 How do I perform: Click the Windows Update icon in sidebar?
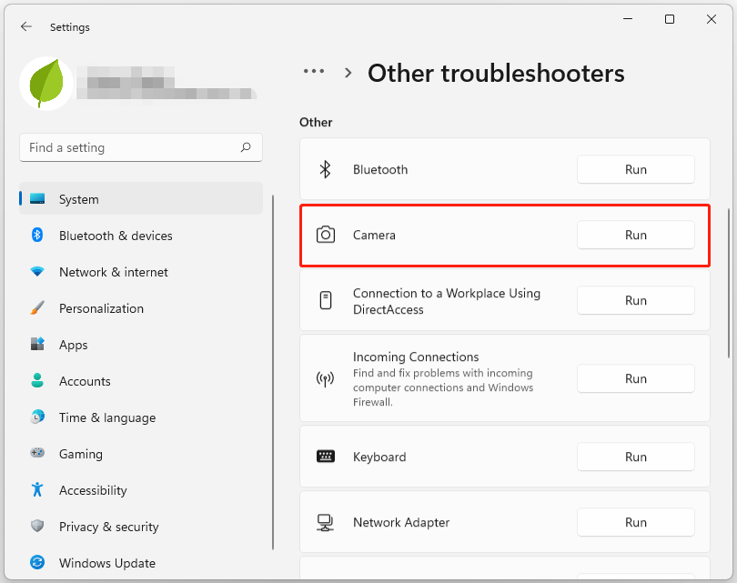(x=37, y=563)
